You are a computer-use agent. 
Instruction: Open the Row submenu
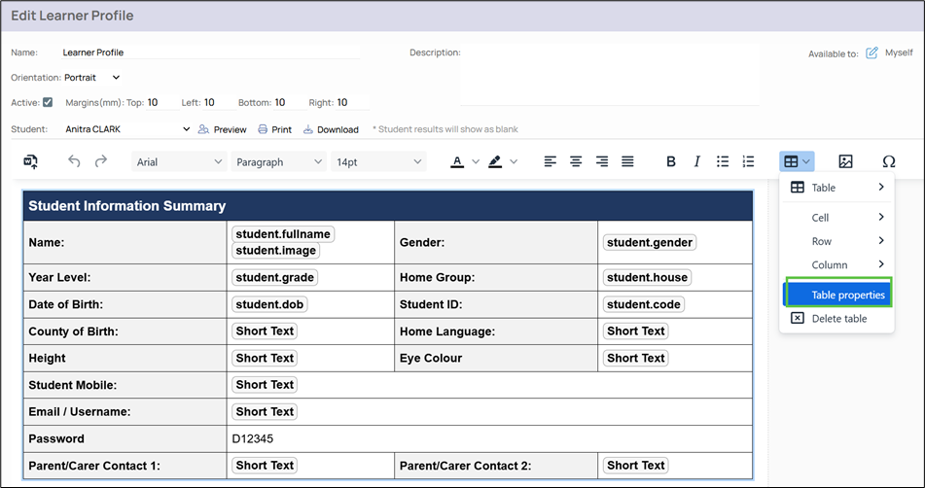point(837,241)
